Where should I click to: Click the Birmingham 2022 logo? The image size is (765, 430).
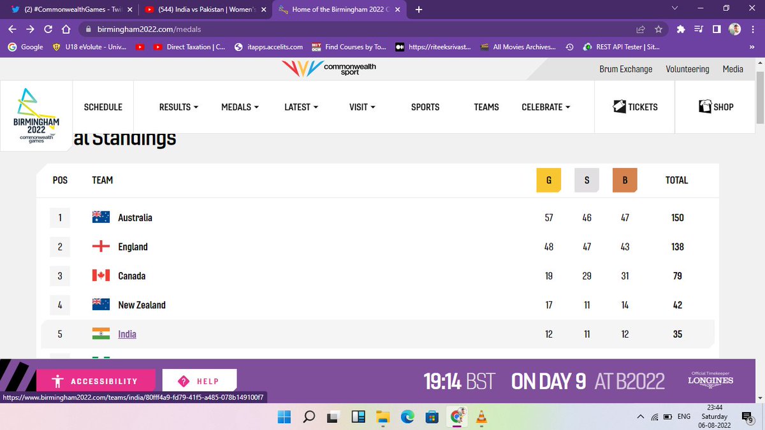click(x=36, y=116)
